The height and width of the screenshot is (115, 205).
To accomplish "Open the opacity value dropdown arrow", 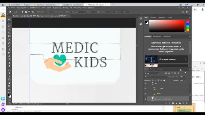I will point(185,77).
